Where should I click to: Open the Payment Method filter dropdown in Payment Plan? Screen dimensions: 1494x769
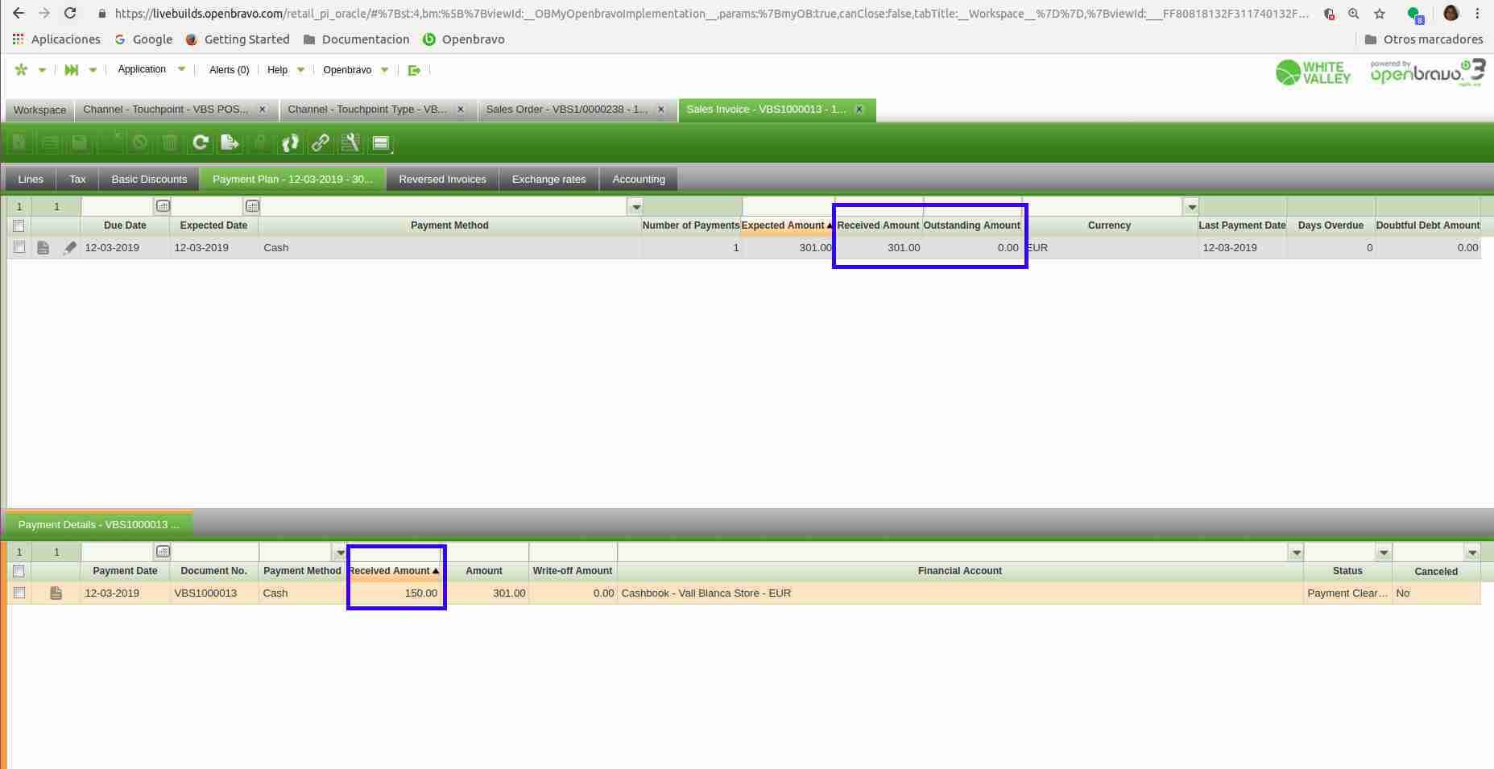pos(635,207)
